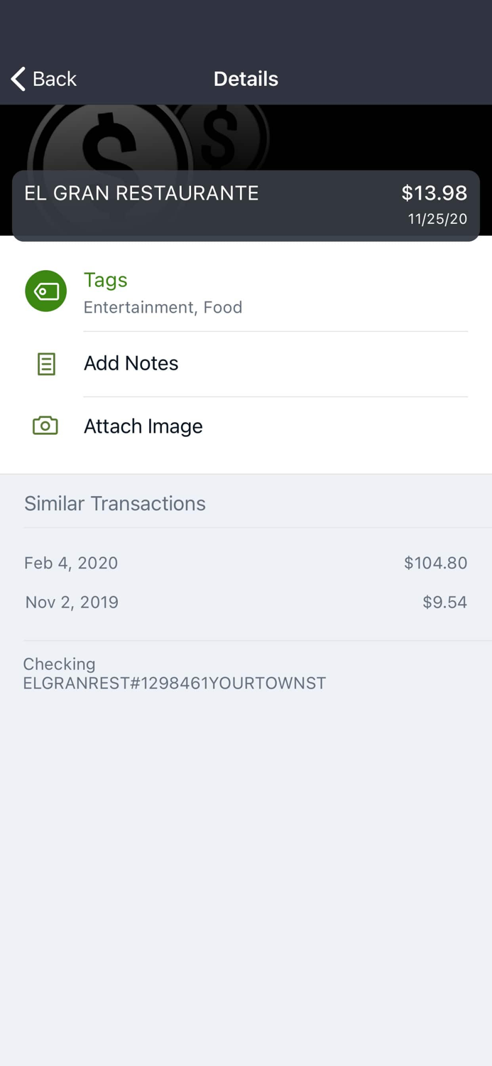This screenshot has width=492, height=1066.
Task: Click the Add Notes document icon
Action: tap(46, 364)
